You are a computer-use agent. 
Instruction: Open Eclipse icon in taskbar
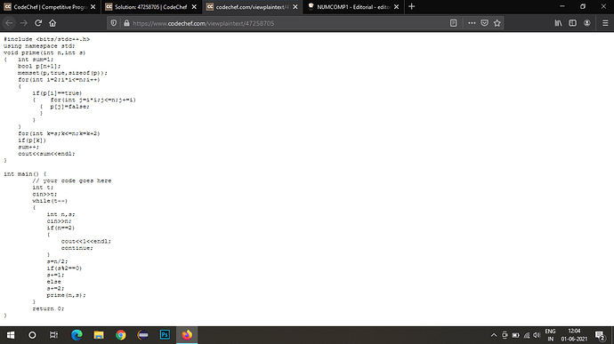click(143, 335)
